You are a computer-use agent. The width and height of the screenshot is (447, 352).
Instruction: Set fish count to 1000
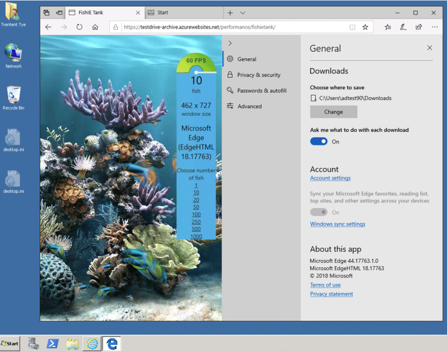point(196,236)
